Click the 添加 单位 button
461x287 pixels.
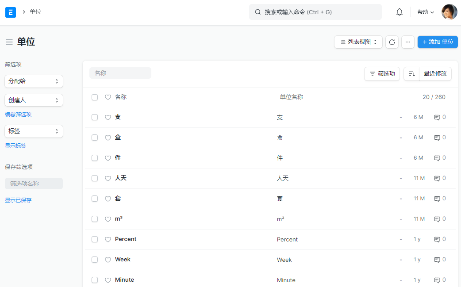point(438,42)
